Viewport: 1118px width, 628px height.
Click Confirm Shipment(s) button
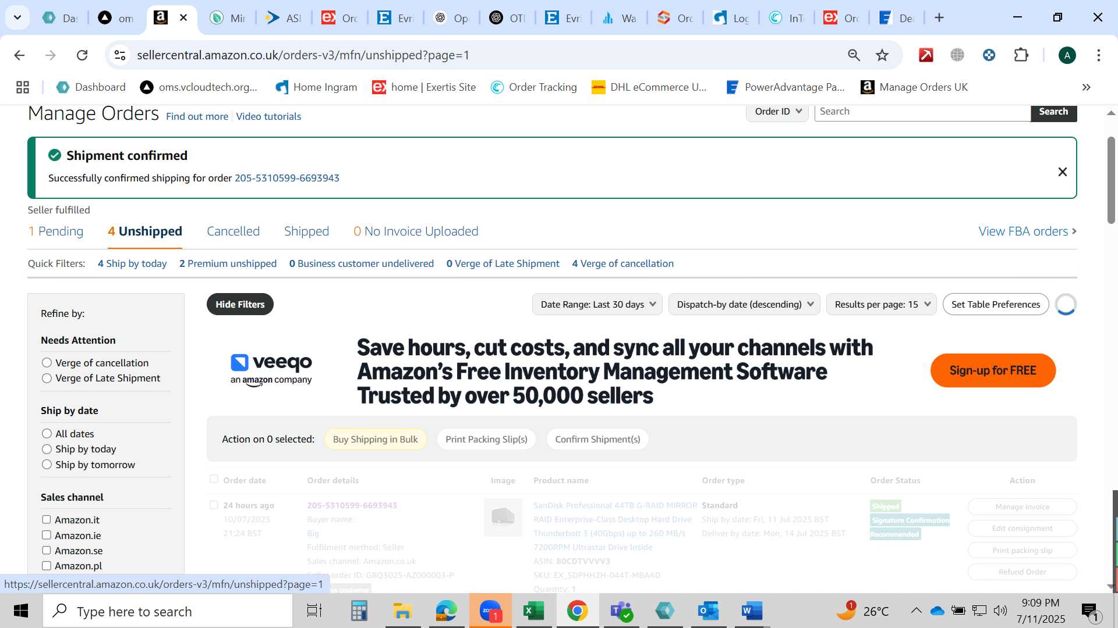597,440
